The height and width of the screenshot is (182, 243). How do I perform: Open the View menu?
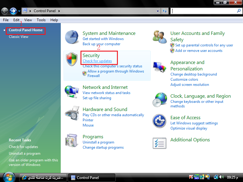(28, 20)
